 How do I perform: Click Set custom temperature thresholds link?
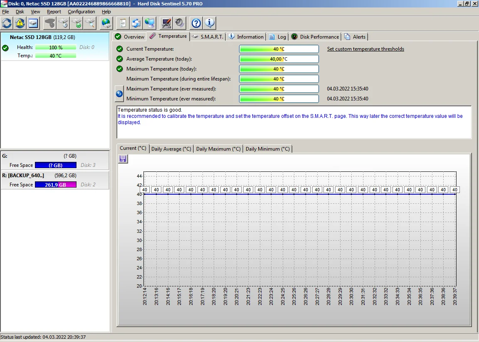(365, 49)
